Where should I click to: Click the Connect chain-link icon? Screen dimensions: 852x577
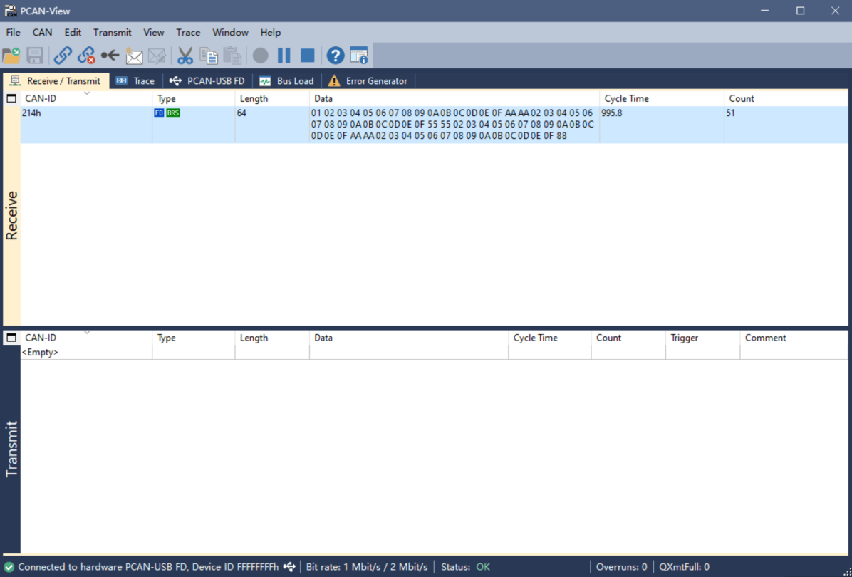(x=63, y=56)
